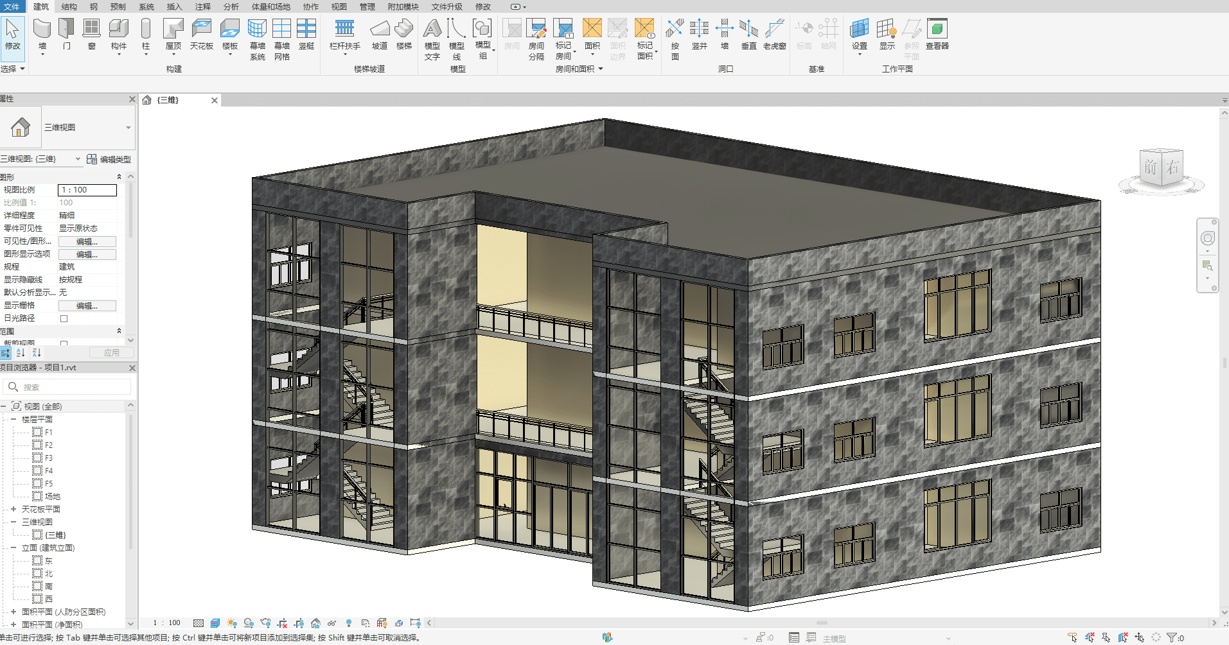Enable the 日光路径 checkbox

(64, 318)
